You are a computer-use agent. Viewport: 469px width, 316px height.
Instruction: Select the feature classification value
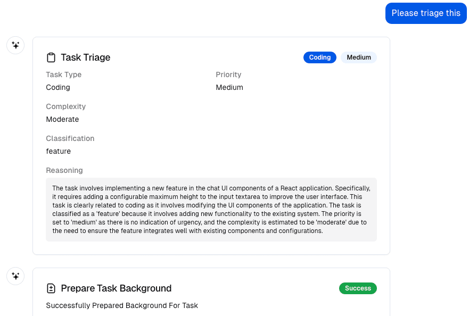coord(59,151)
